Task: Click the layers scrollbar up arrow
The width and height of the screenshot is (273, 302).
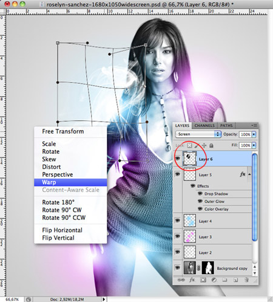Action: click(255, 267)
